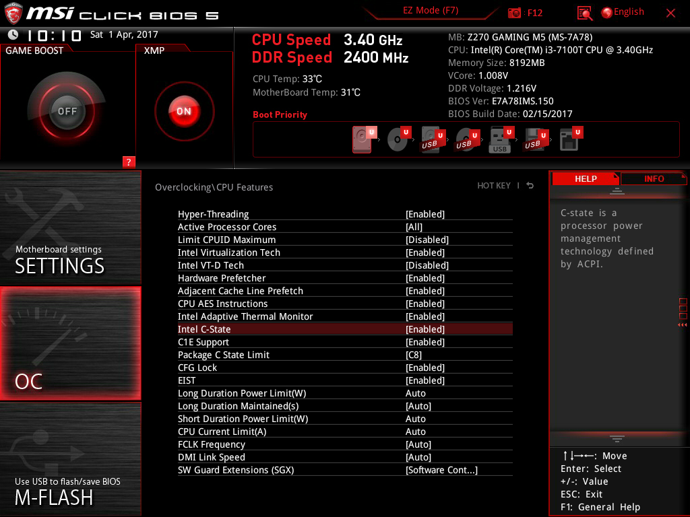
Task: Switch to INFO tab
Action: 654,179
